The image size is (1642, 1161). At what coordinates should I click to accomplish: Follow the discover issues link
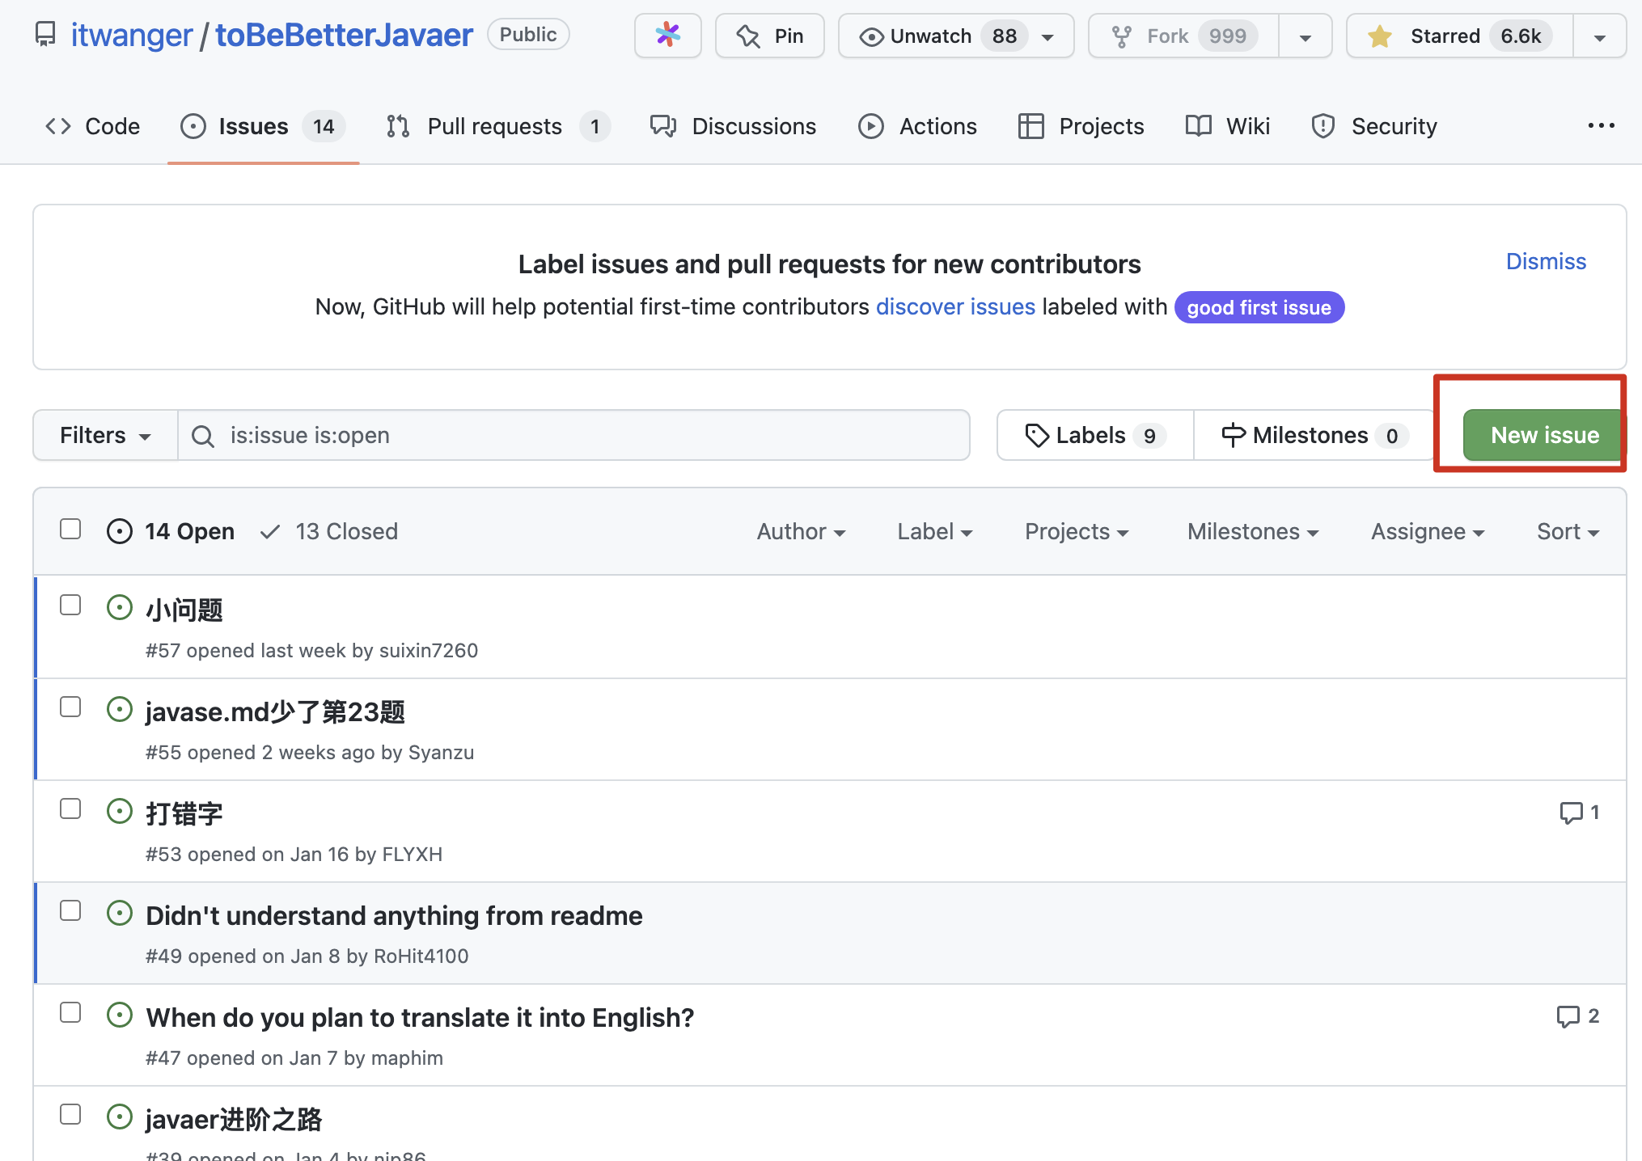coord(955,306)
